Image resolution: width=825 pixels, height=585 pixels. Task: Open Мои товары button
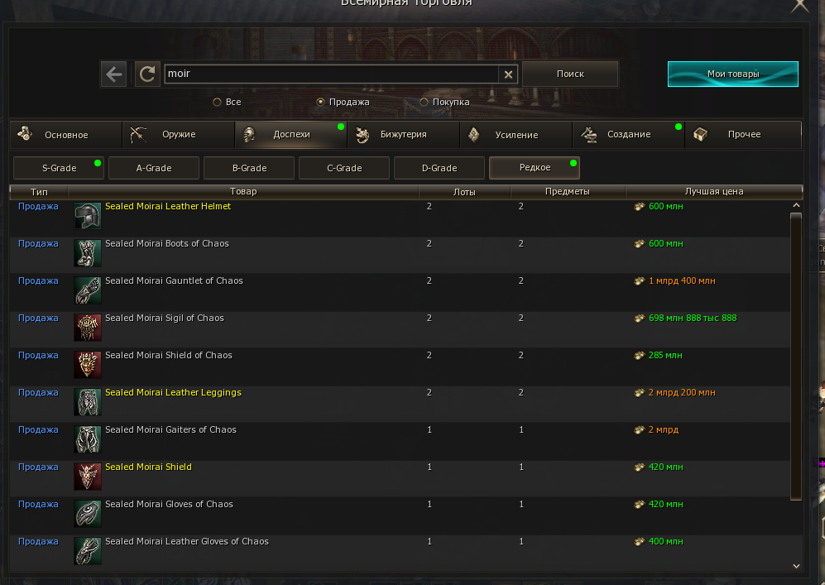click(x=732, y=74)
